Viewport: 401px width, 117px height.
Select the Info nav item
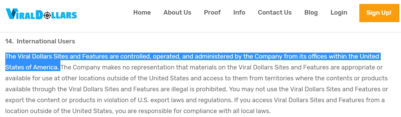(239, 13)
